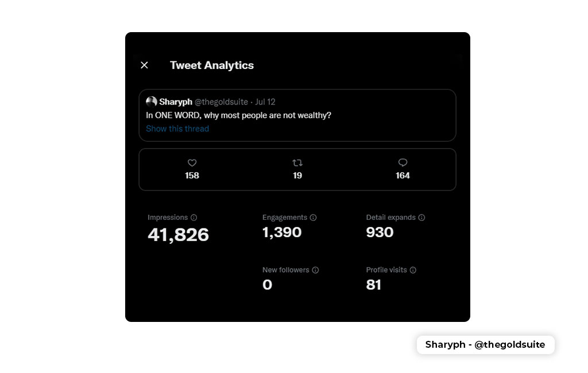Screen dimensions: 588x373
Task: Click the Sharyph - @thegoldsuite caption label
Action: pos(485,344)
